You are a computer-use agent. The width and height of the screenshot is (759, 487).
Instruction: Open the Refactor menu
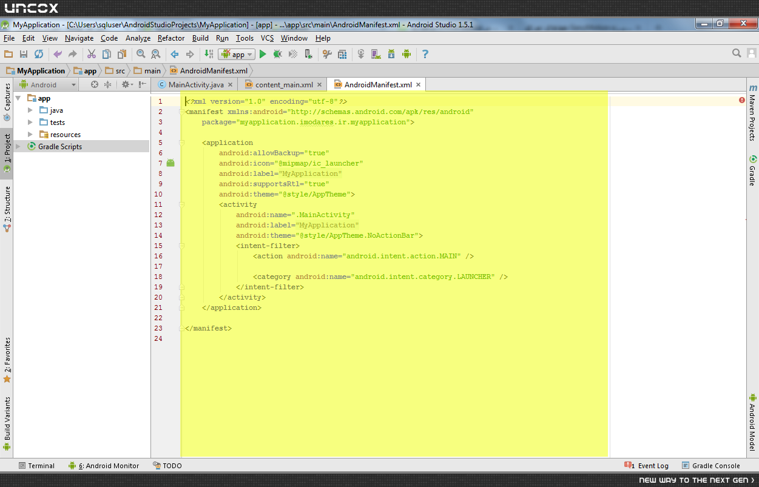tap(171, 38)
